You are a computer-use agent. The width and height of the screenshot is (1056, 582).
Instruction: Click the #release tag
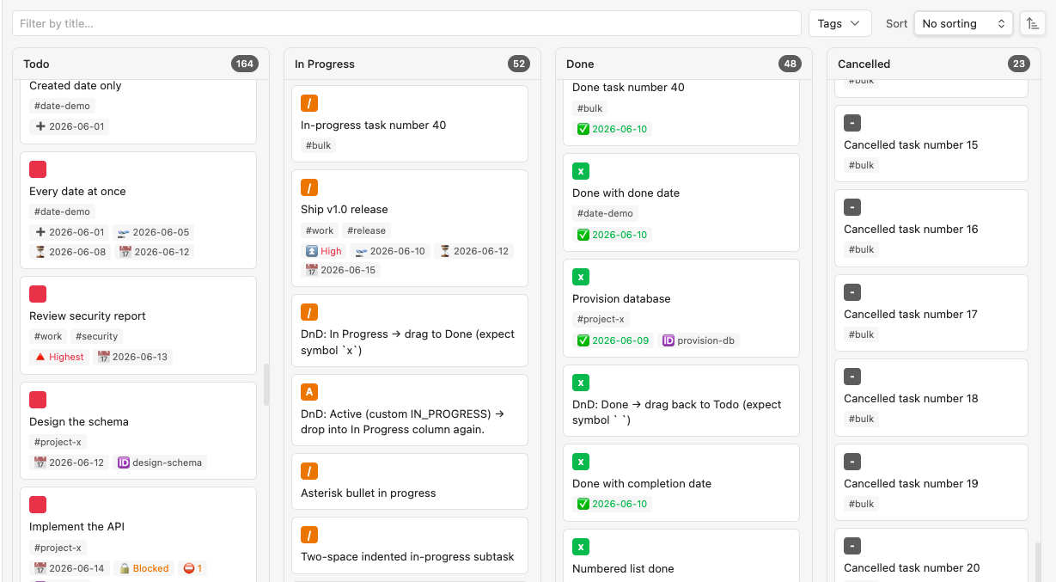pos(367,230)
